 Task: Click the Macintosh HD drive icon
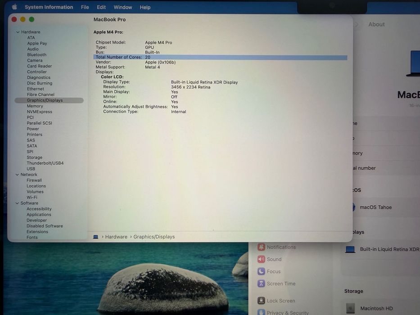click(350, 308)
